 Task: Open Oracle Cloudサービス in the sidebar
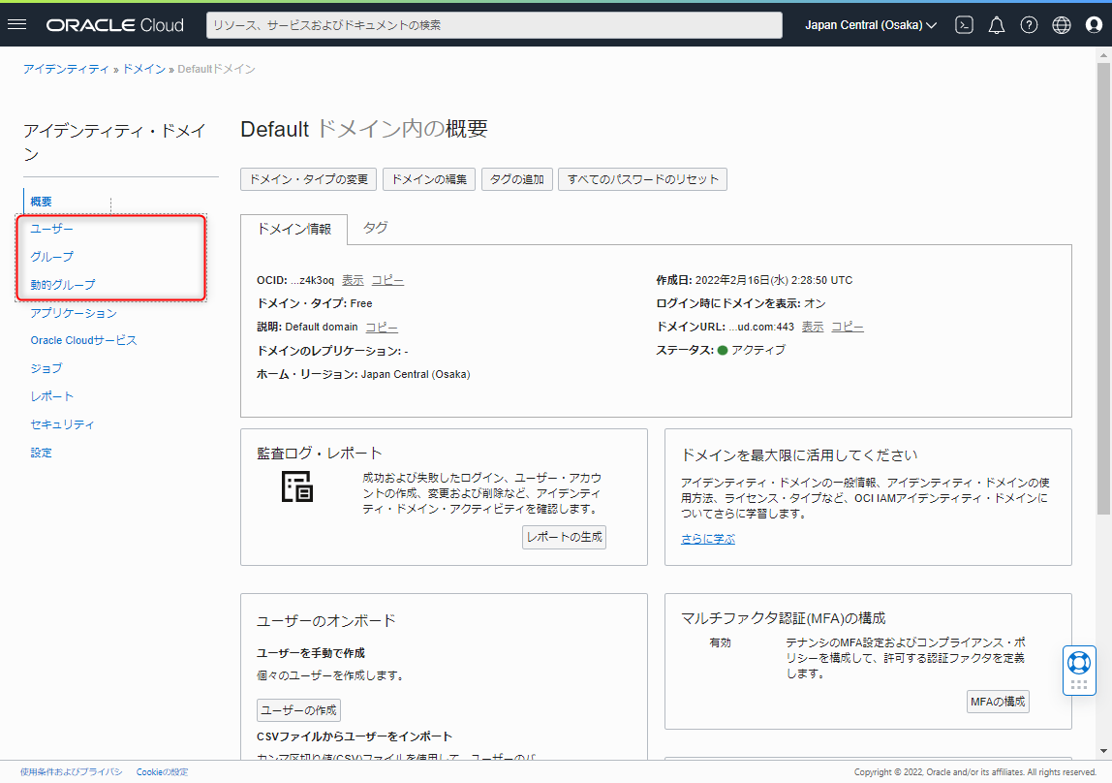83,340
